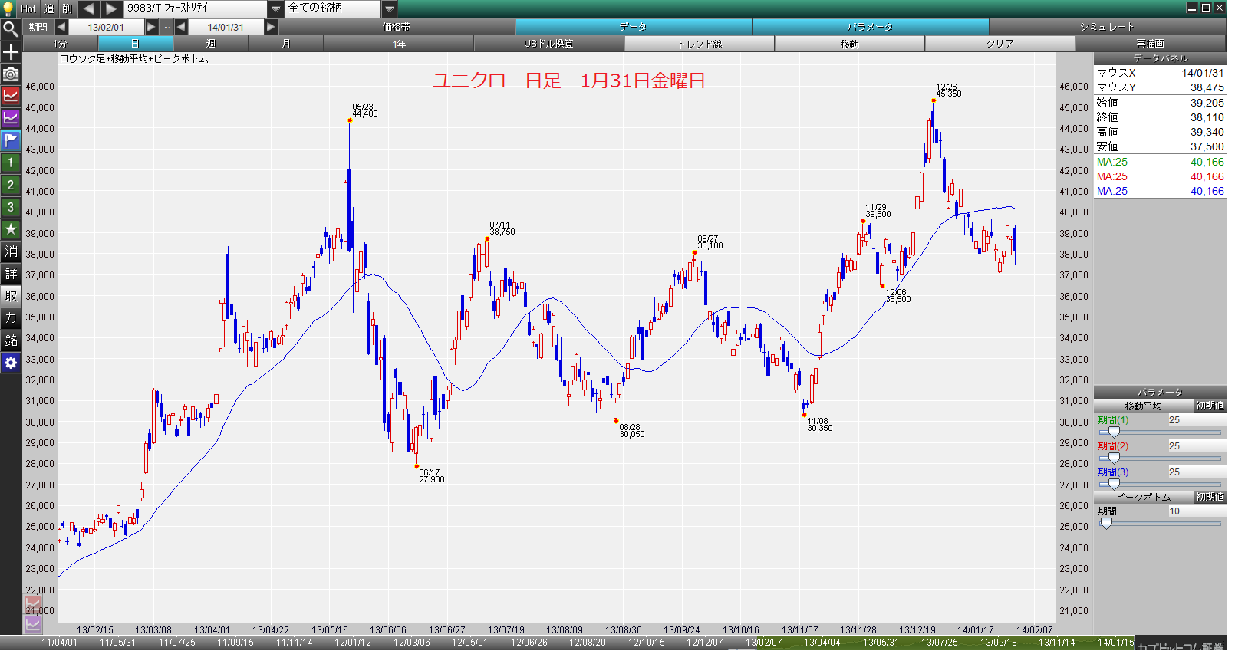Adjust the ピークボトム 期間 slider
Image resolution: width=1235 pixels, height=664 pixels.
(x=1106, y=524)
